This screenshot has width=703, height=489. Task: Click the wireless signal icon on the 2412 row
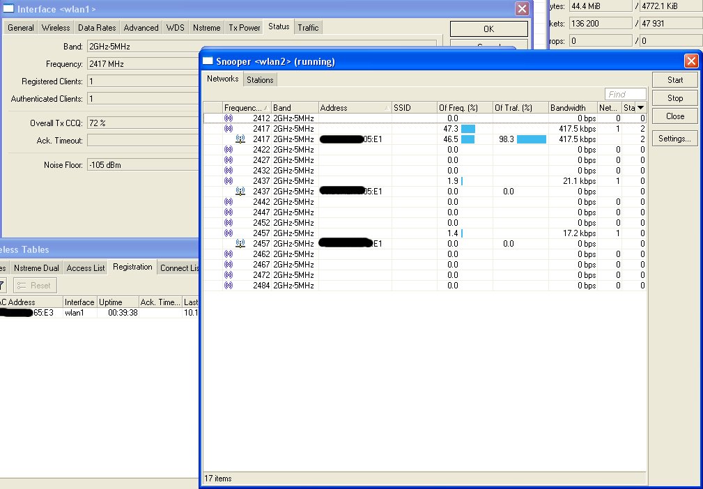click(229, 118)
